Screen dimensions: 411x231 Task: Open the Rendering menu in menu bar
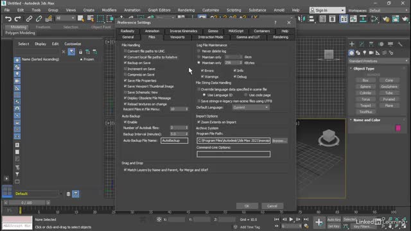coord(186,10)
